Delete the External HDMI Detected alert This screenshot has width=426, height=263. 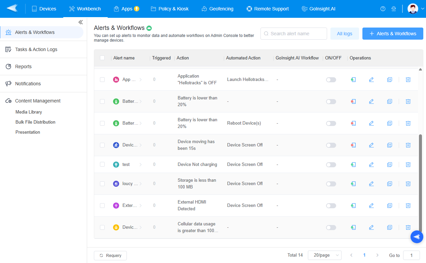[408, 206]
